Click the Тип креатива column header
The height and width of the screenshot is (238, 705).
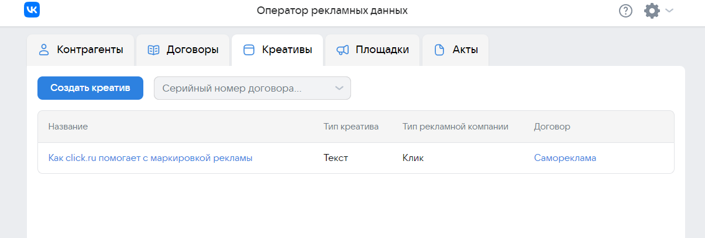[x=351, y=127]
